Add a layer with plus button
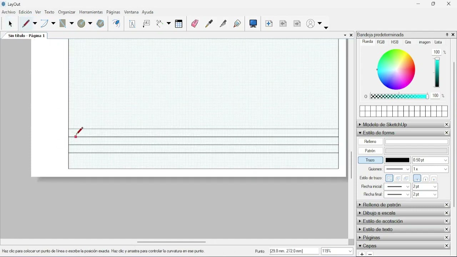 click(362, 254)
